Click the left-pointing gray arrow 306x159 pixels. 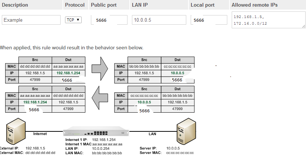[99, 98]
